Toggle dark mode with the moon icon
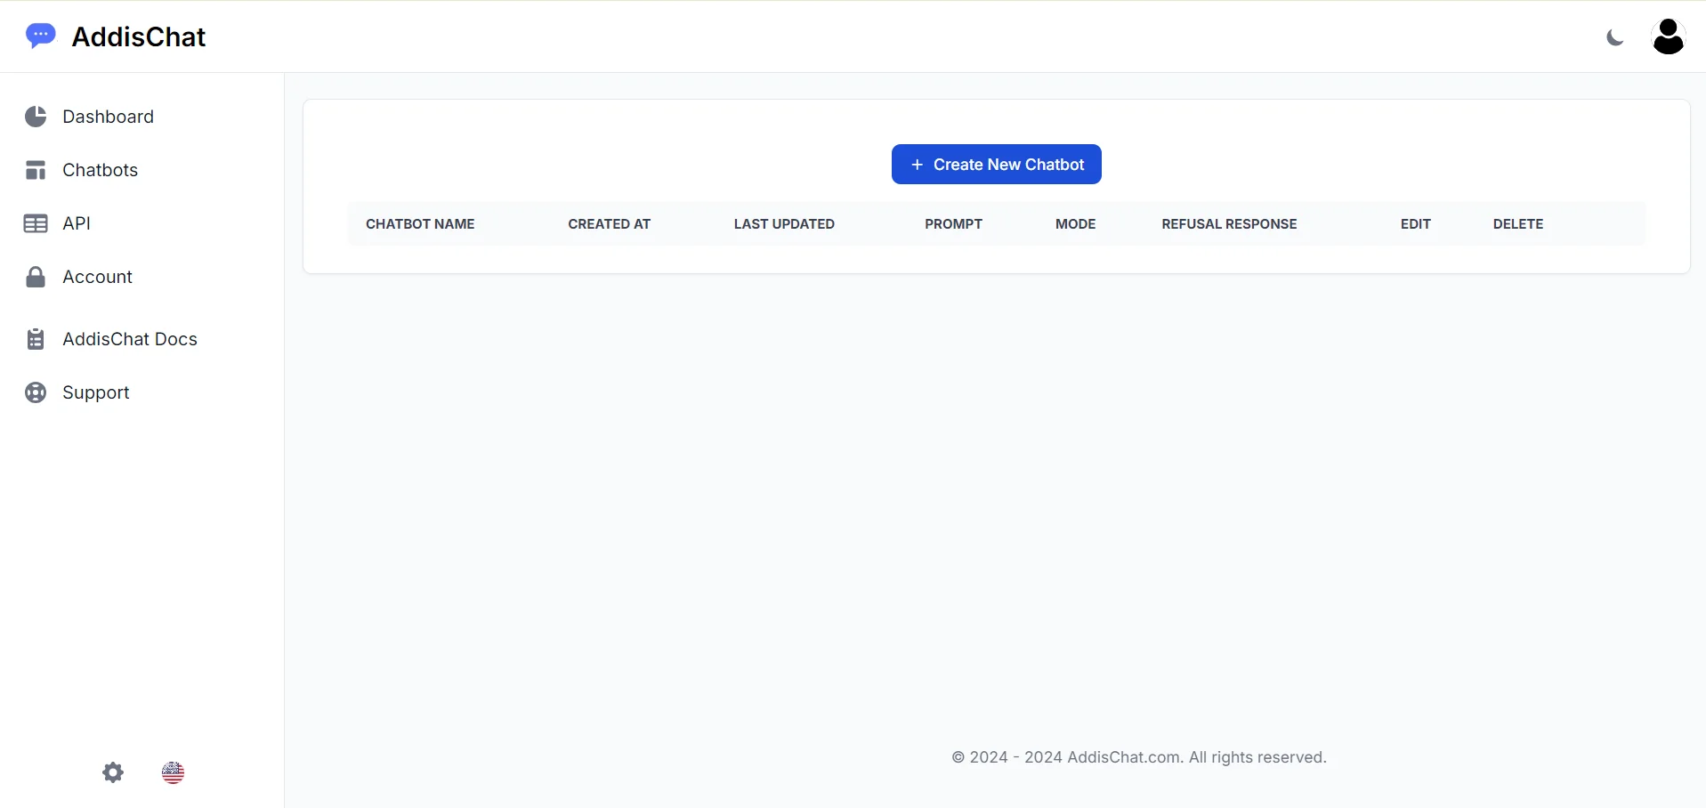 1614,36
